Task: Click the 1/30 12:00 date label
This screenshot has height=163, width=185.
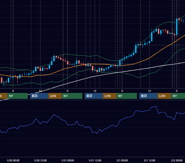Action: (x=40, y=160)
